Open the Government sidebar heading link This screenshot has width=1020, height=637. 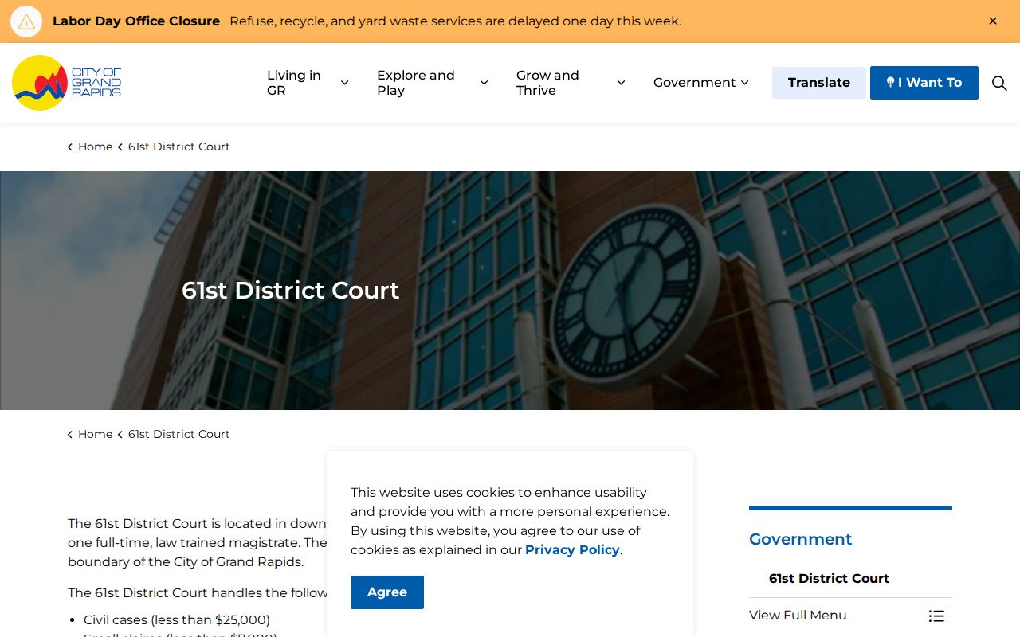(x=800, y=539)
